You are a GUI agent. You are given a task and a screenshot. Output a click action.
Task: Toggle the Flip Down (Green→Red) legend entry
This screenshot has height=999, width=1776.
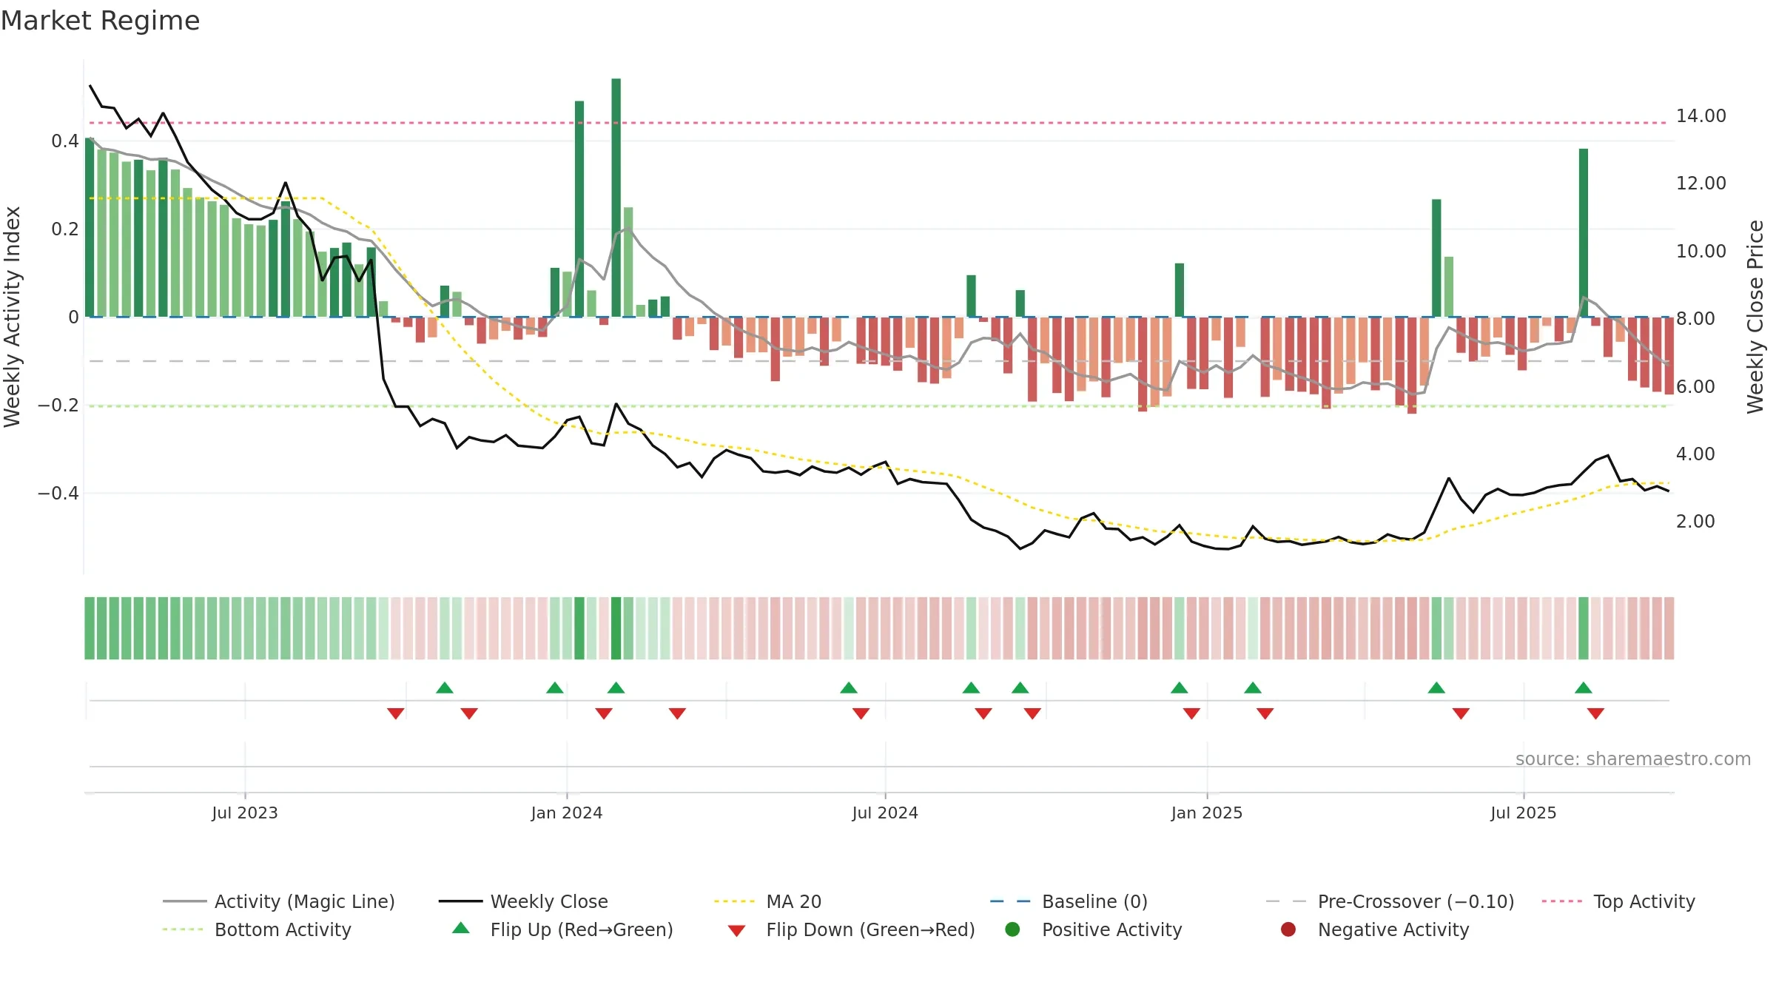pyautogui.click(x=851, y=929)
